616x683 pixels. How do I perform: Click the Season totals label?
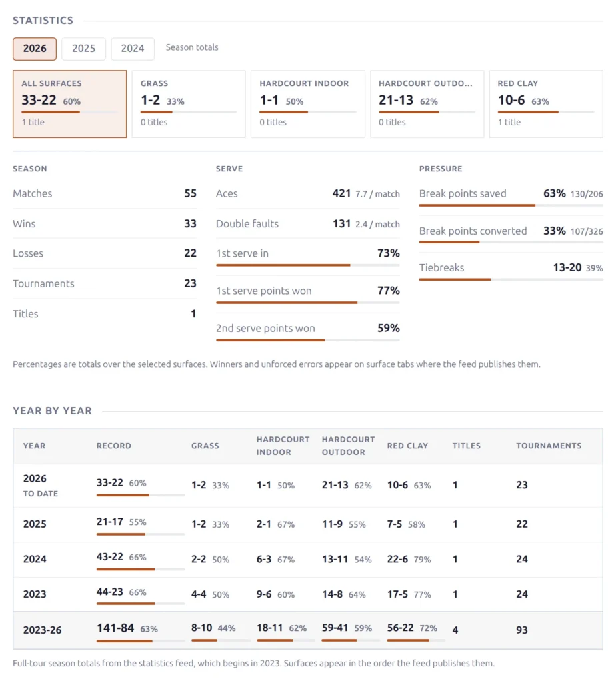[192, 47]
